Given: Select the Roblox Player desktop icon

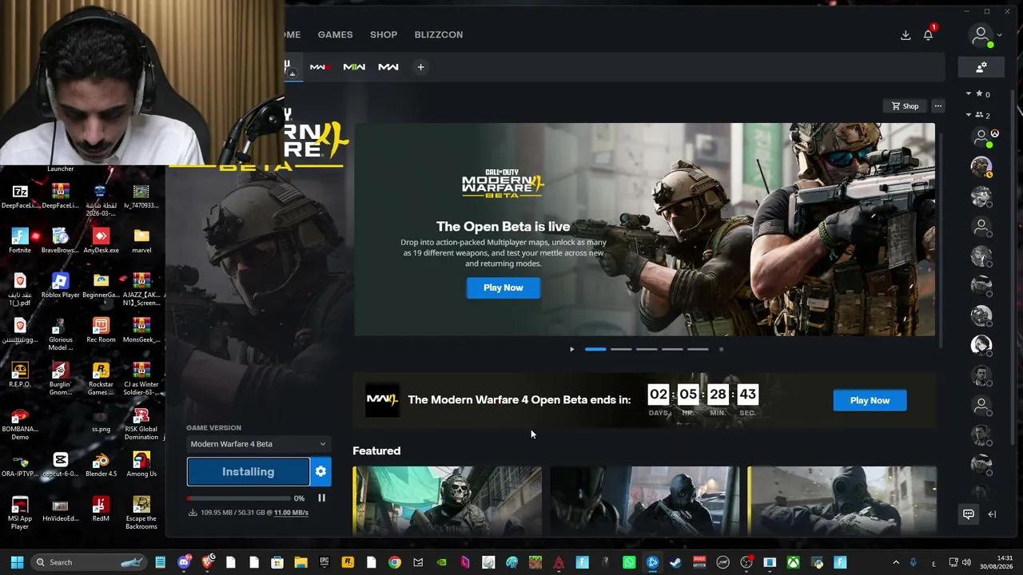Looking at the screenshot, I should [x=61, y=284].
